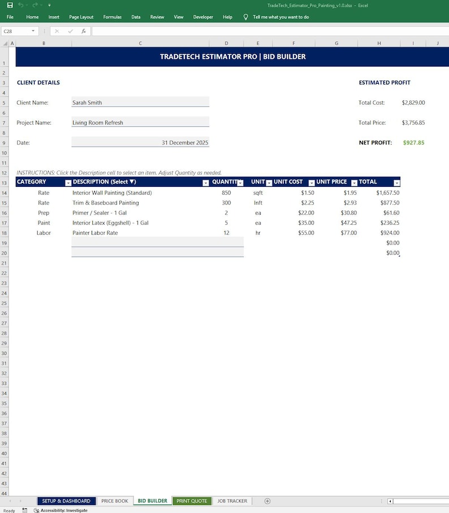
Task: Open the Developer ribbon tab
Action: [x=203, y=17]
